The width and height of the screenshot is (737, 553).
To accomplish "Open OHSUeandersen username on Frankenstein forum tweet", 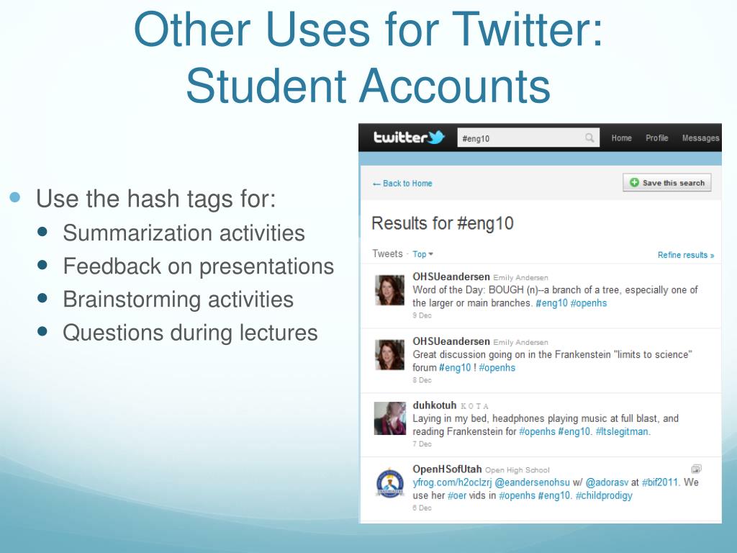I will coord(451,341).
